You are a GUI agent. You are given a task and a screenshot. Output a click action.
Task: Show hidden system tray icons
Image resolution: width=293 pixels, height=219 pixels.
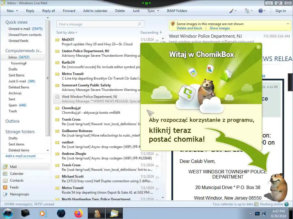tap(250, 214)
